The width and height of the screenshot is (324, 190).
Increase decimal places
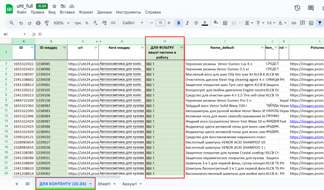point(104,23)
